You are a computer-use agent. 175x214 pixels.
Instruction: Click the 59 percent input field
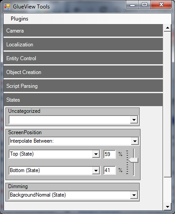tap(110, 154)
